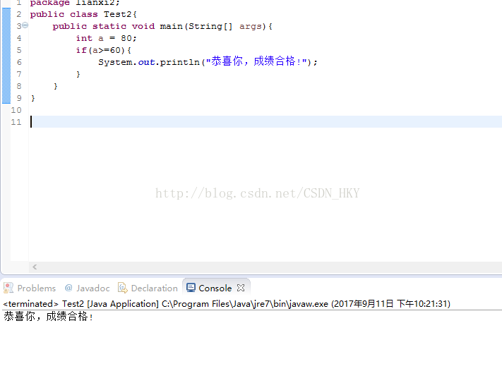Click the Console monitor icon

tap(191, 288)
